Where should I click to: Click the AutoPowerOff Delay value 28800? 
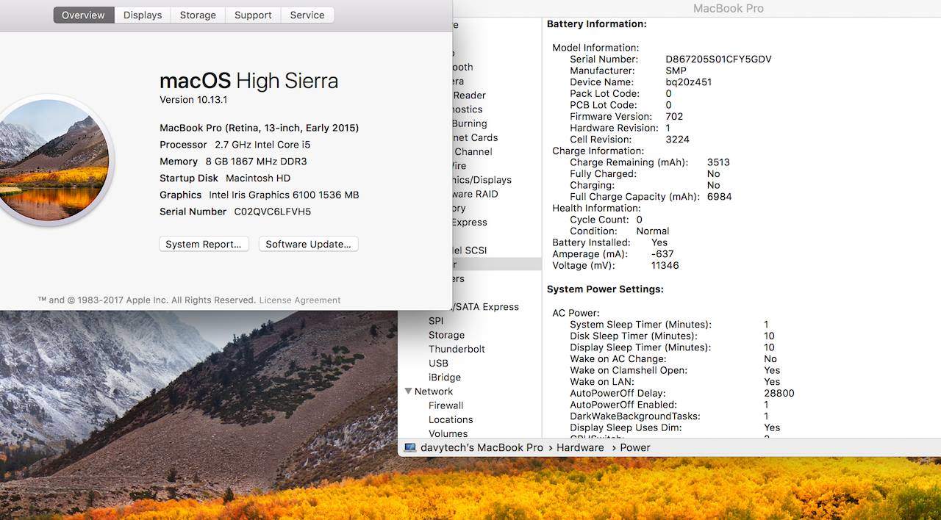click(x=779, y=393)
